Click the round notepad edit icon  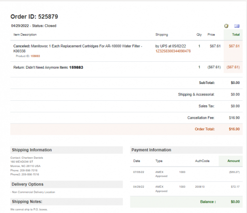[x=226, y=26]
